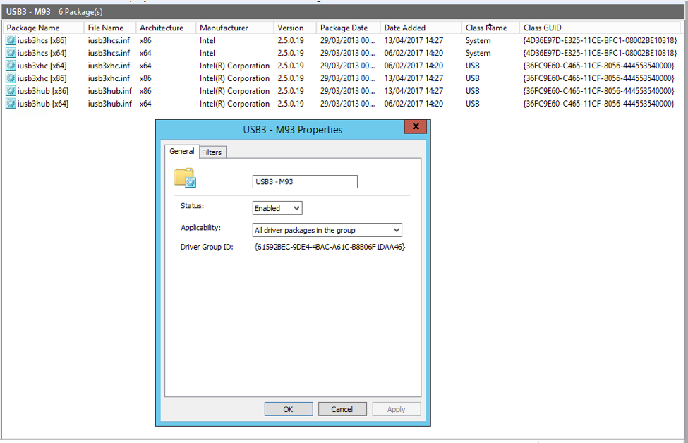
Task: Click the iusb3xhc [x86] package icon
Action: pyautogui.click(x=11, y=78)
